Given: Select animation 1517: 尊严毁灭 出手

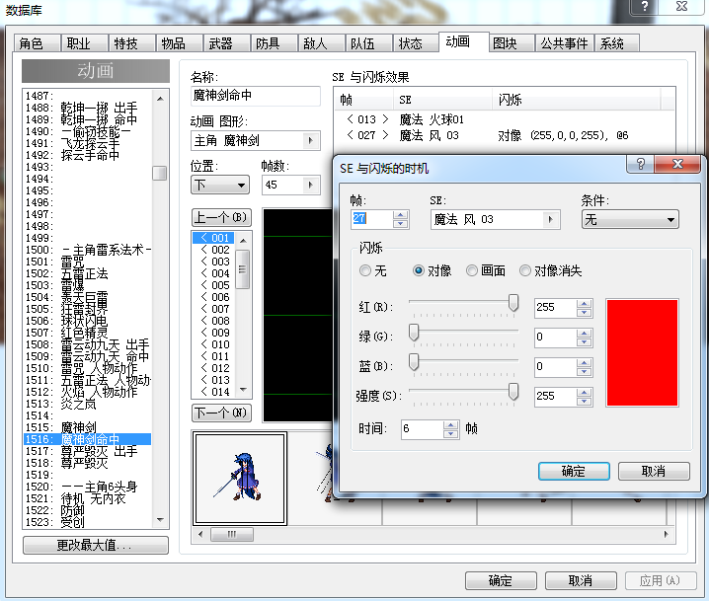Looking at the screenshot, I should (87, 451).
